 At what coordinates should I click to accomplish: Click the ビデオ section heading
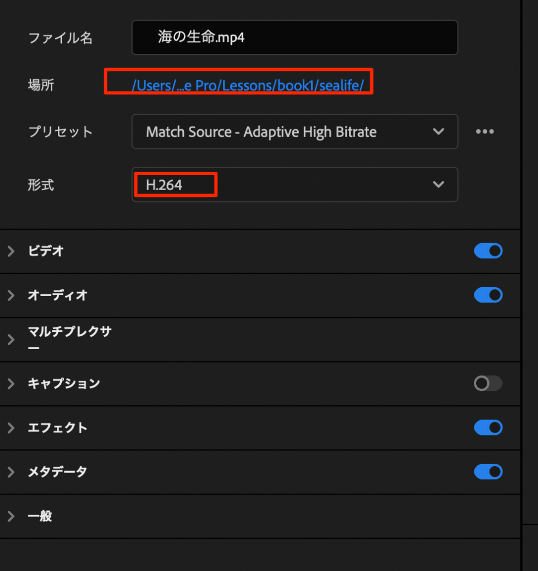pos(46,251)
